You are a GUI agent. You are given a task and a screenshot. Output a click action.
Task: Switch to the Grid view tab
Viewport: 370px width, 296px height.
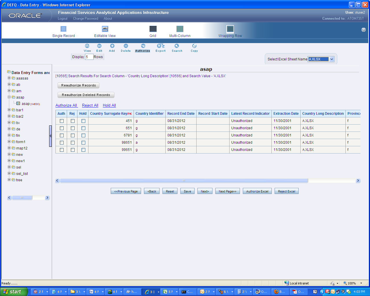(153, 31)
